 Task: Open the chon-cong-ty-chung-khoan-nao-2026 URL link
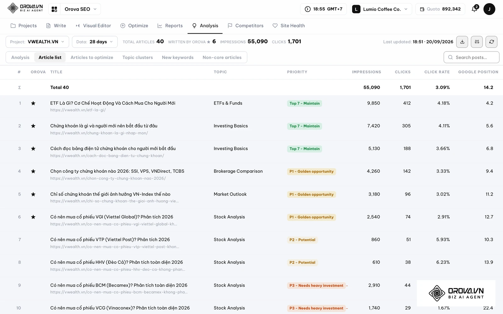[x=108, y=178]
